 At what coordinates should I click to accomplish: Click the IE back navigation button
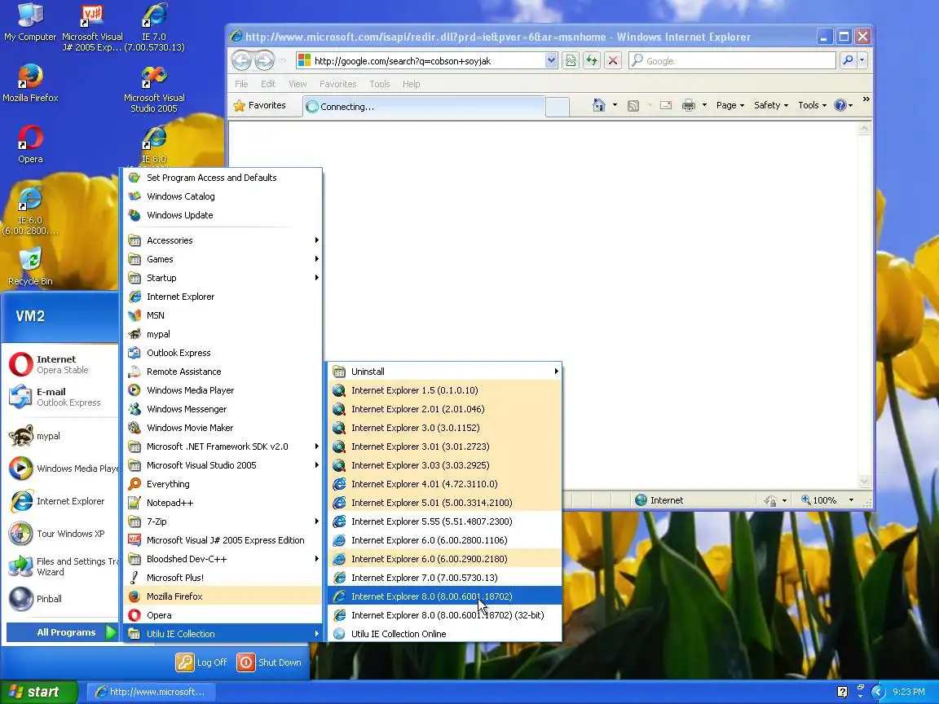click(x=241, y=60)
